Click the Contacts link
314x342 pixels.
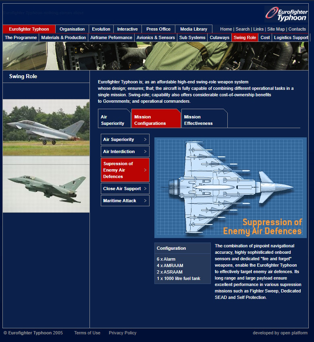tap(297, 29)
